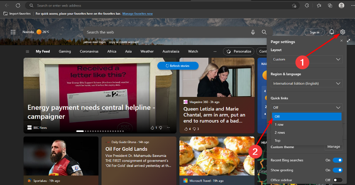Click the browser address bar

[162, 6]
